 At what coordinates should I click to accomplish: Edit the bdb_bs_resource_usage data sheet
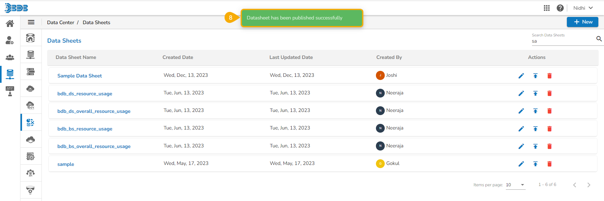point(521,129)
